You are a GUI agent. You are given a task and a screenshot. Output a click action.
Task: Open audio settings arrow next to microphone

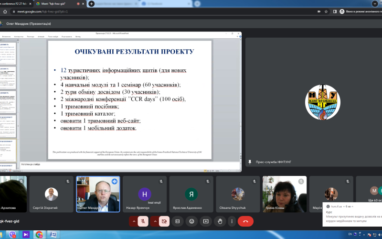point(134,221)
